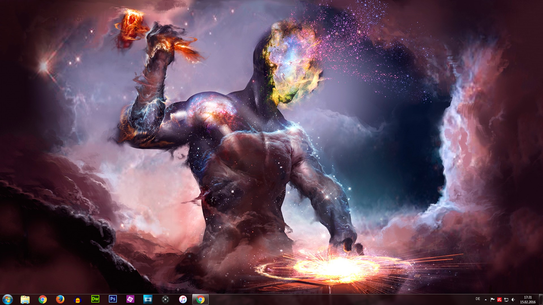Launch Adobe Dreamweaver from the taskbar

tap(95, 299)
